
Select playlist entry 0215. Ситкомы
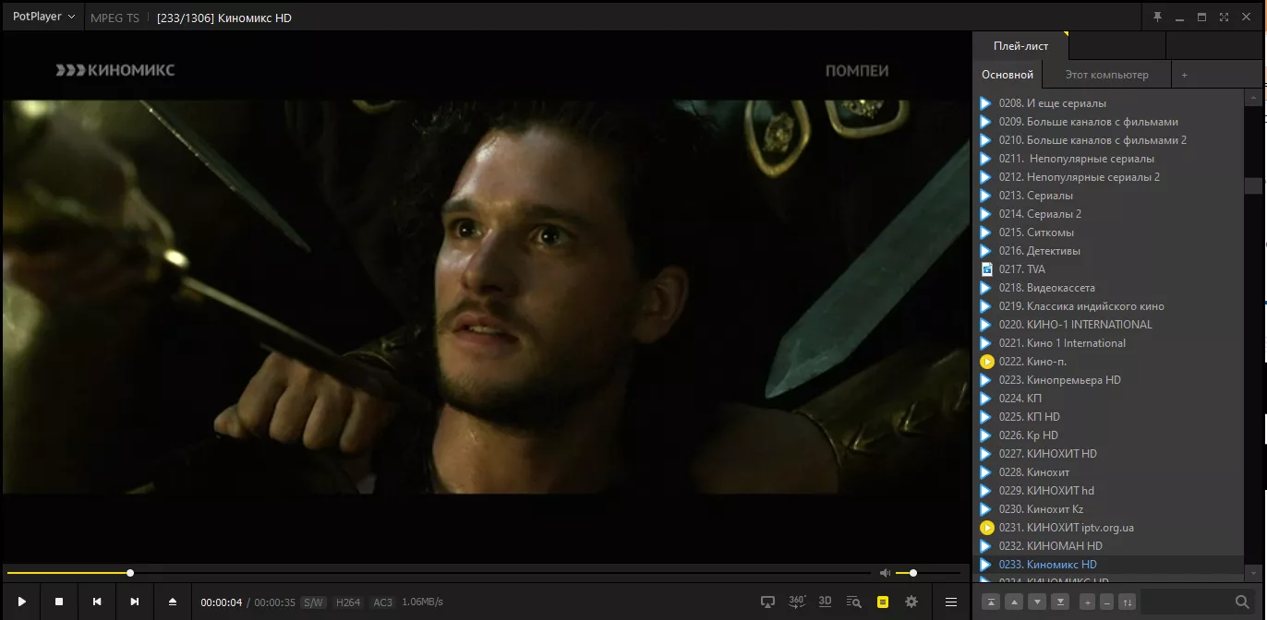tap(1109, 232)
